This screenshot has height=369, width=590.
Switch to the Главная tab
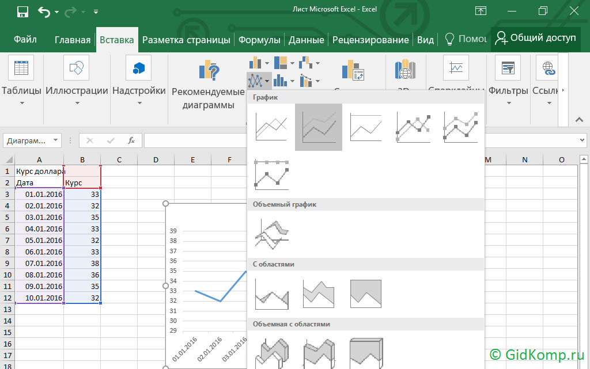[73, 40]
